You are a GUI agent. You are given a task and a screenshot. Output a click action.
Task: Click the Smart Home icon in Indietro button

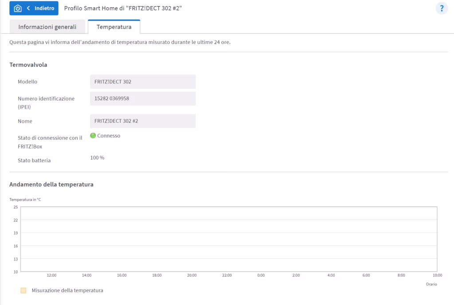[x=18, y=8]
